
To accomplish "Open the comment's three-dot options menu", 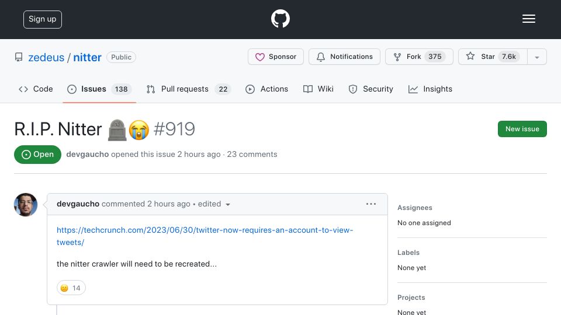I will pos(371,204).
